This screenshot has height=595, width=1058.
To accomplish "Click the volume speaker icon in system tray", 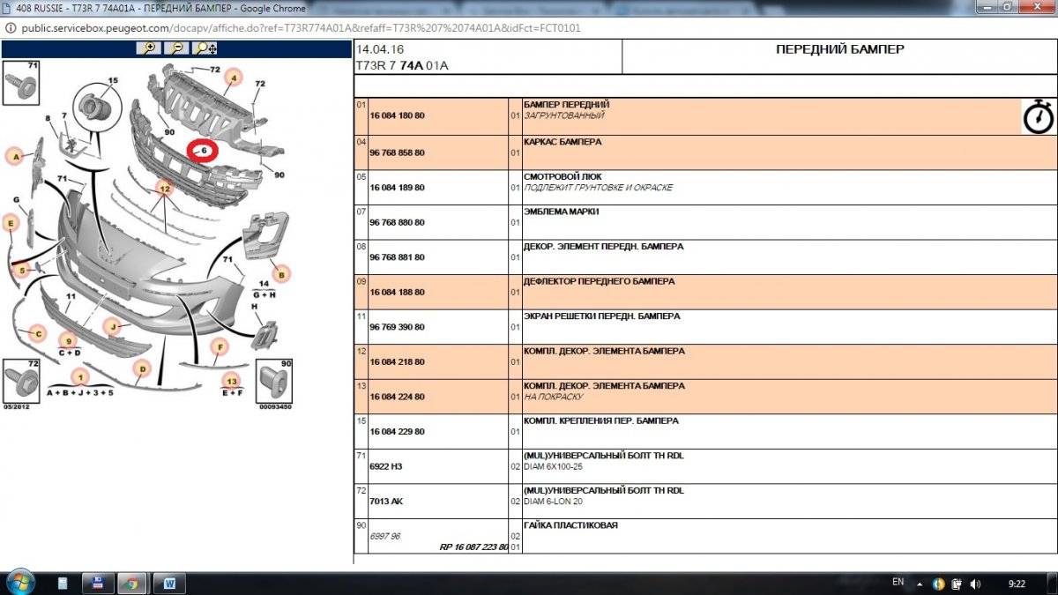I will [x=976, y=584].
